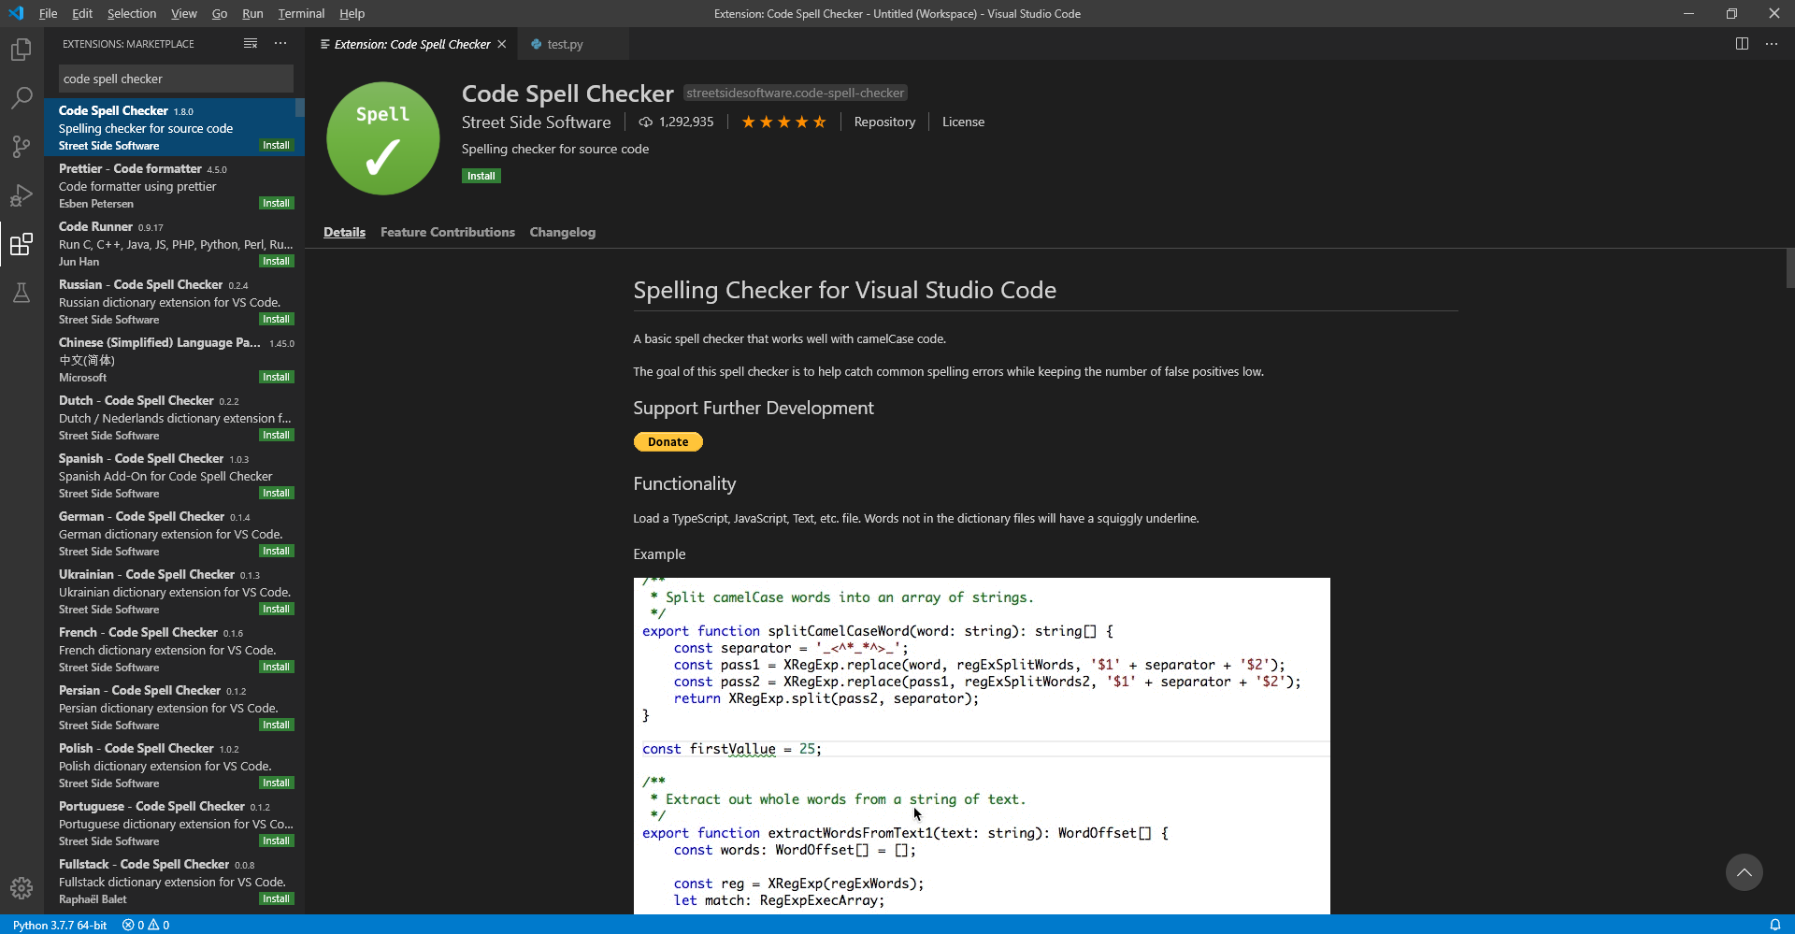
Task: Open the Edit menu
Action: (82, 13)
